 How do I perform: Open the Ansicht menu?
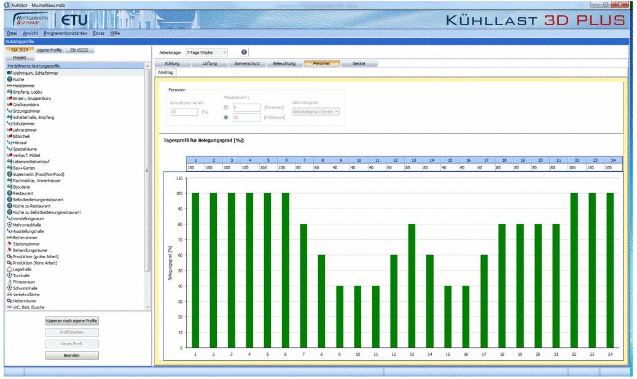click(x=31, y=33)
